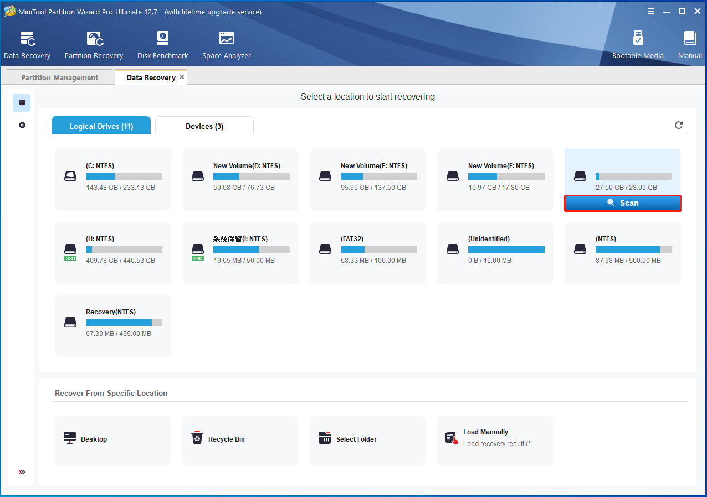The image size is (707, 497).
Task: Select the 560.00 MB NTFS partition icon
Action: tap(580, 249)
